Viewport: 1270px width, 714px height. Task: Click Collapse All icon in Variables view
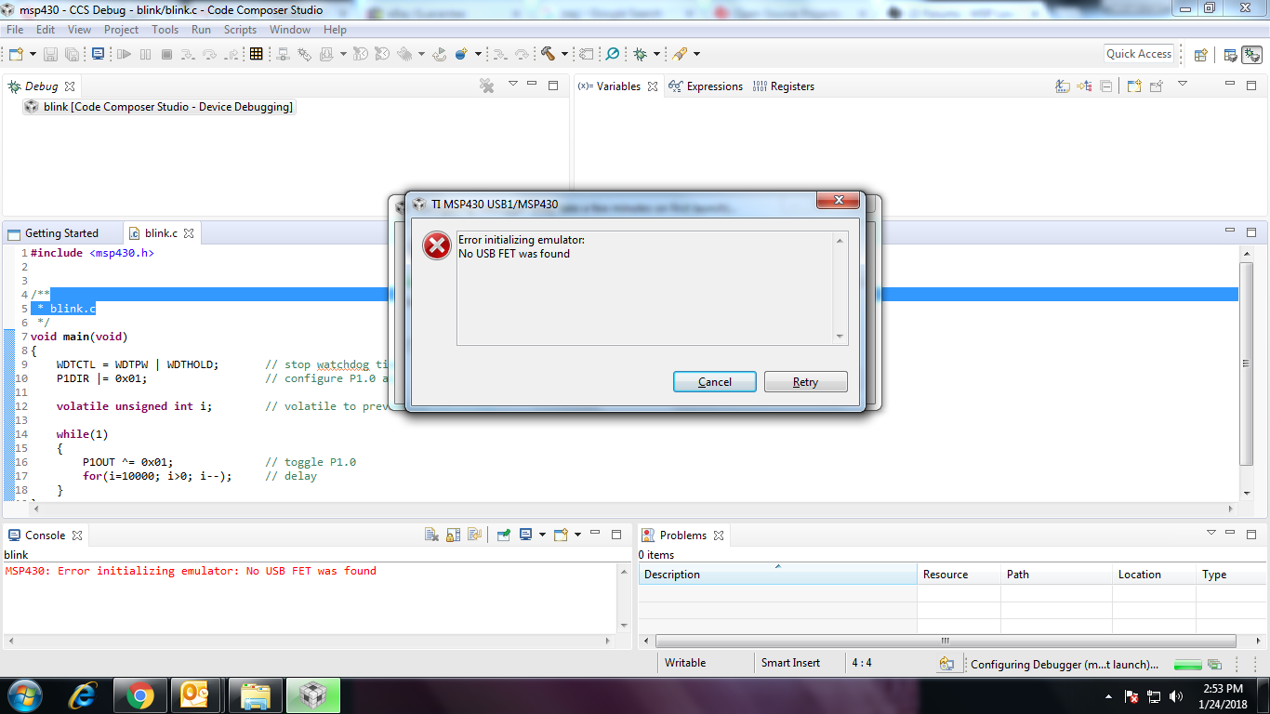[1105, 86]
